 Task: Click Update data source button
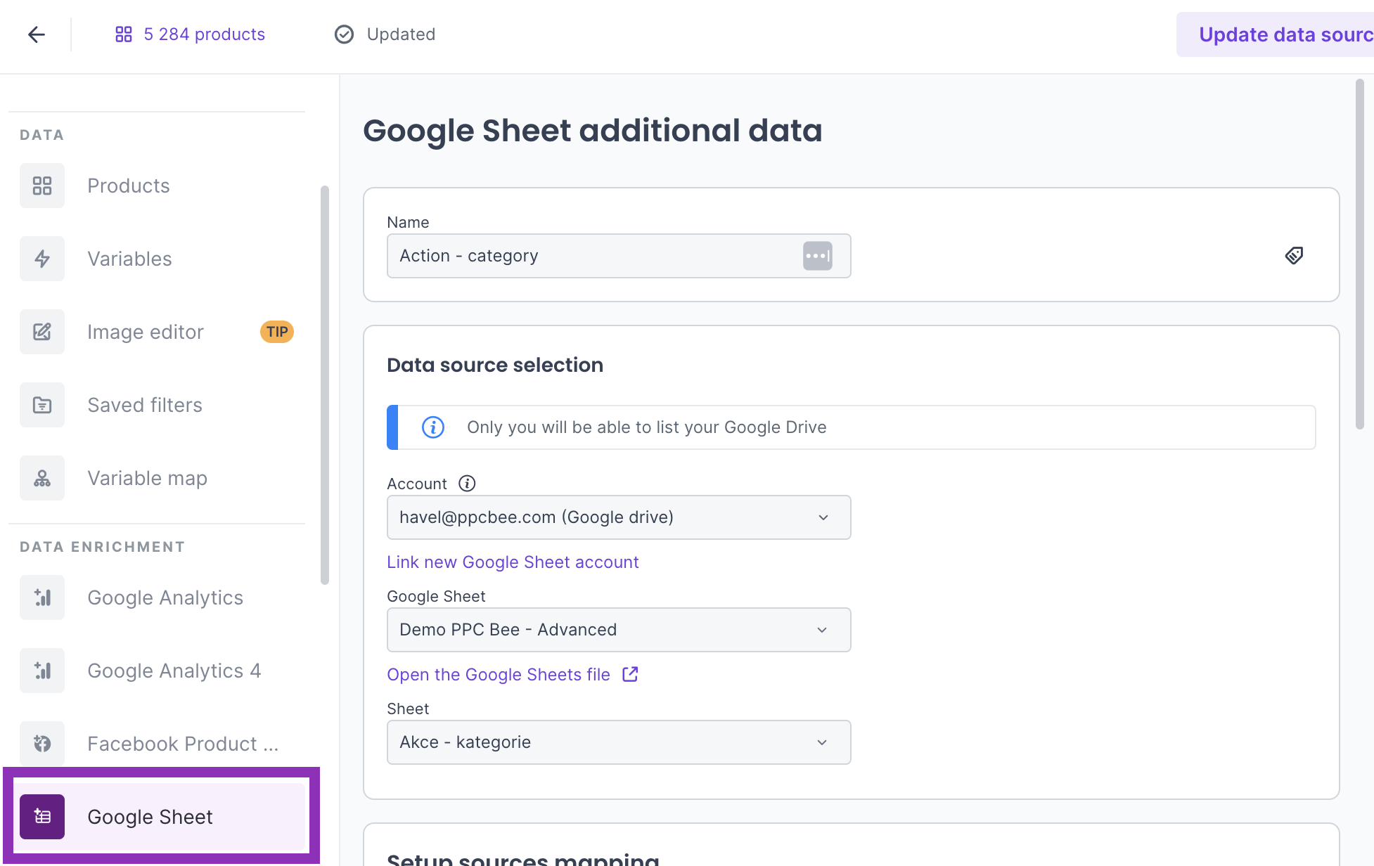1275,34
